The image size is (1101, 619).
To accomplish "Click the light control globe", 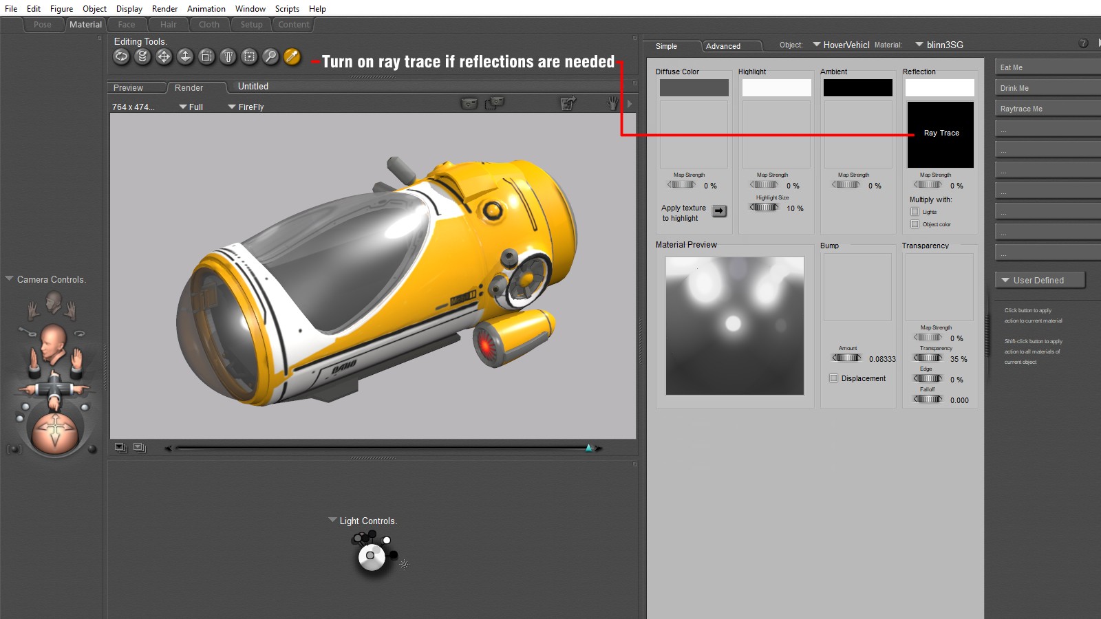I will (372, 556).
